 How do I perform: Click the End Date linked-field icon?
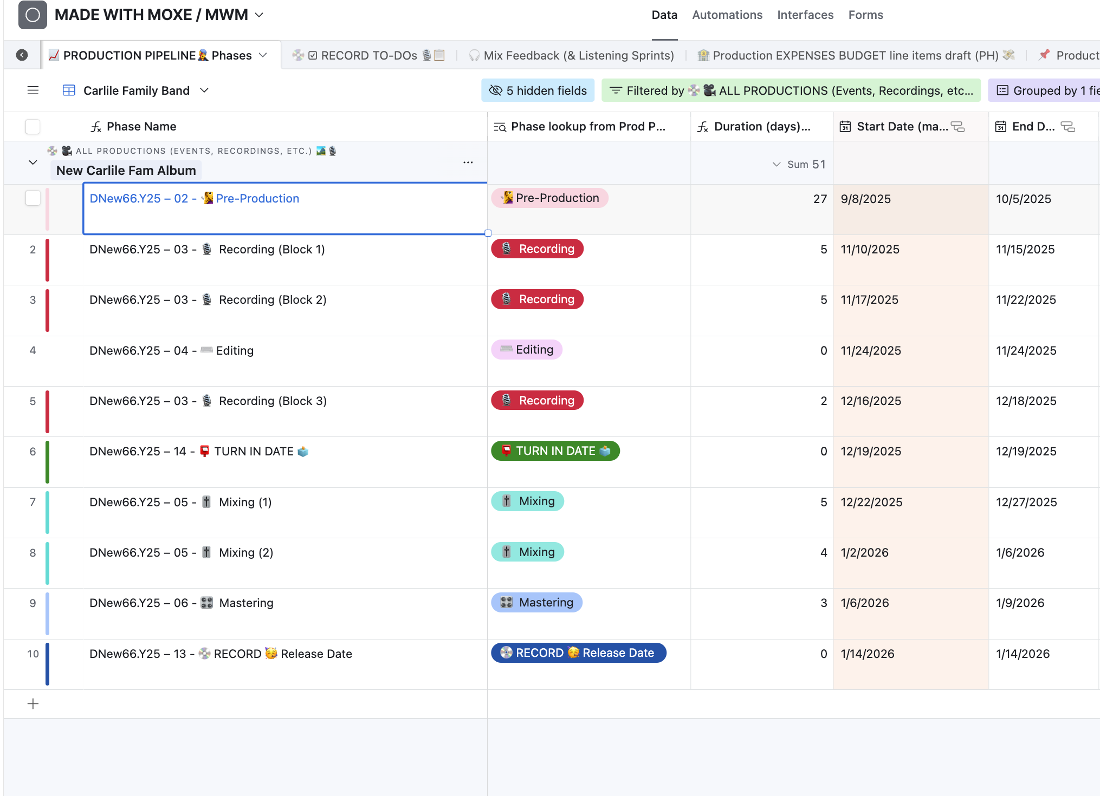click(1068, 127)
